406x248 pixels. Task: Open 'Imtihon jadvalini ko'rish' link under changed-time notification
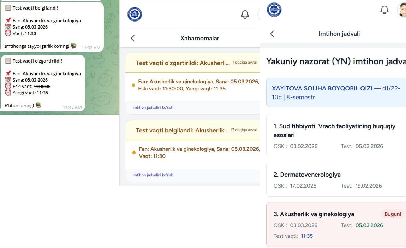[153, 107]
